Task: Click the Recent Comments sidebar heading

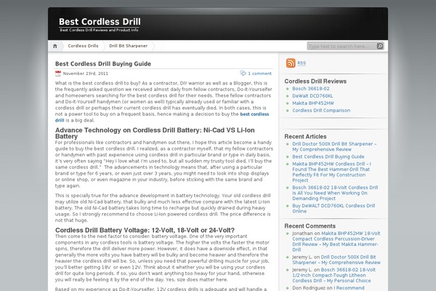Action: pos(310,226)
